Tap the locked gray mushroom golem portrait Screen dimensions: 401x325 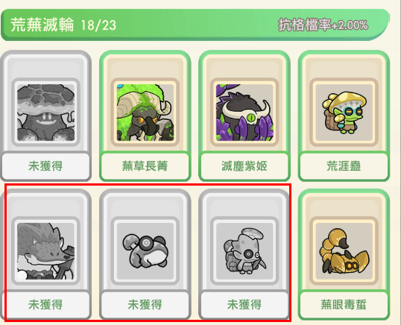click(x=45, y=113)
